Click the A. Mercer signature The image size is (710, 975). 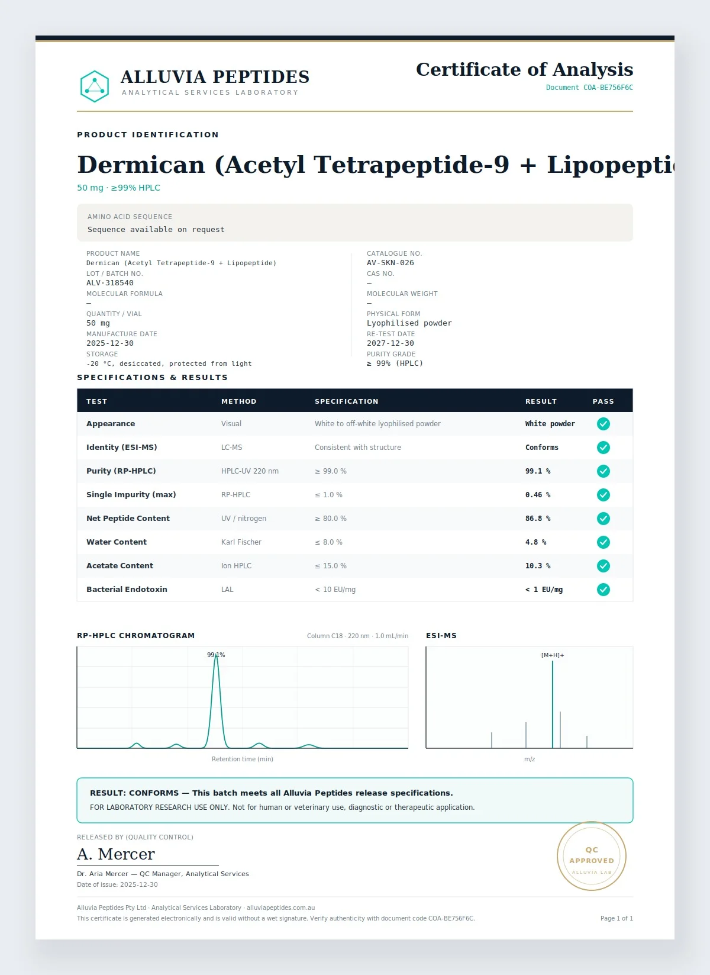tap(116, 854)
